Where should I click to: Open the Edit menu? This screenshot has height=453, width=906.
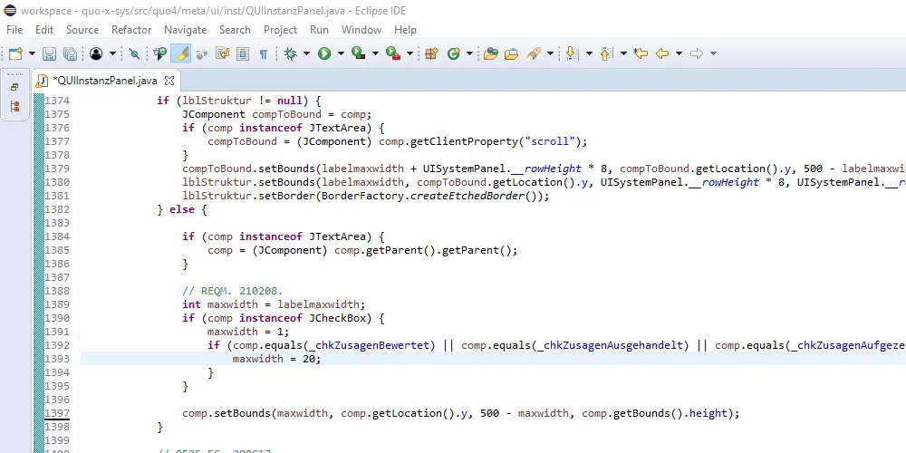tap(43, 30)
